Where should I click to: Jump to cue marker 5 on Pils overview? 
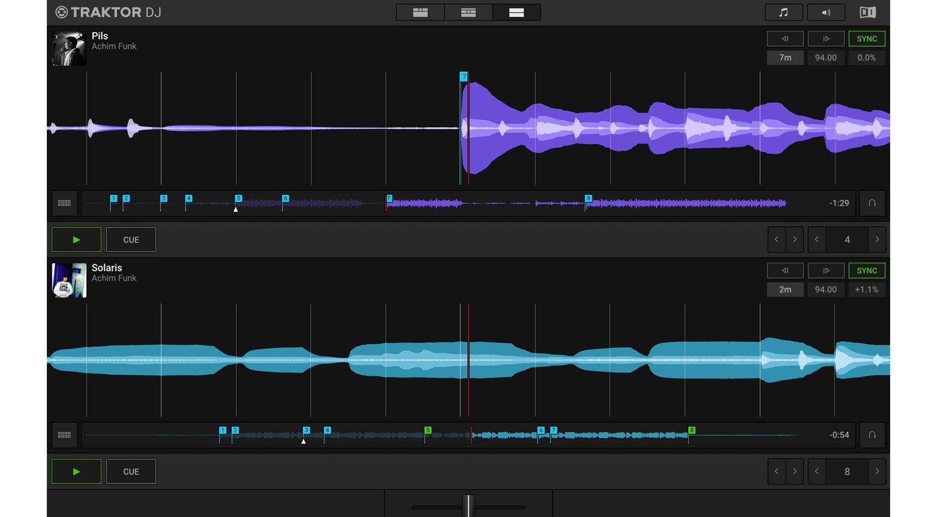(239, 198)
